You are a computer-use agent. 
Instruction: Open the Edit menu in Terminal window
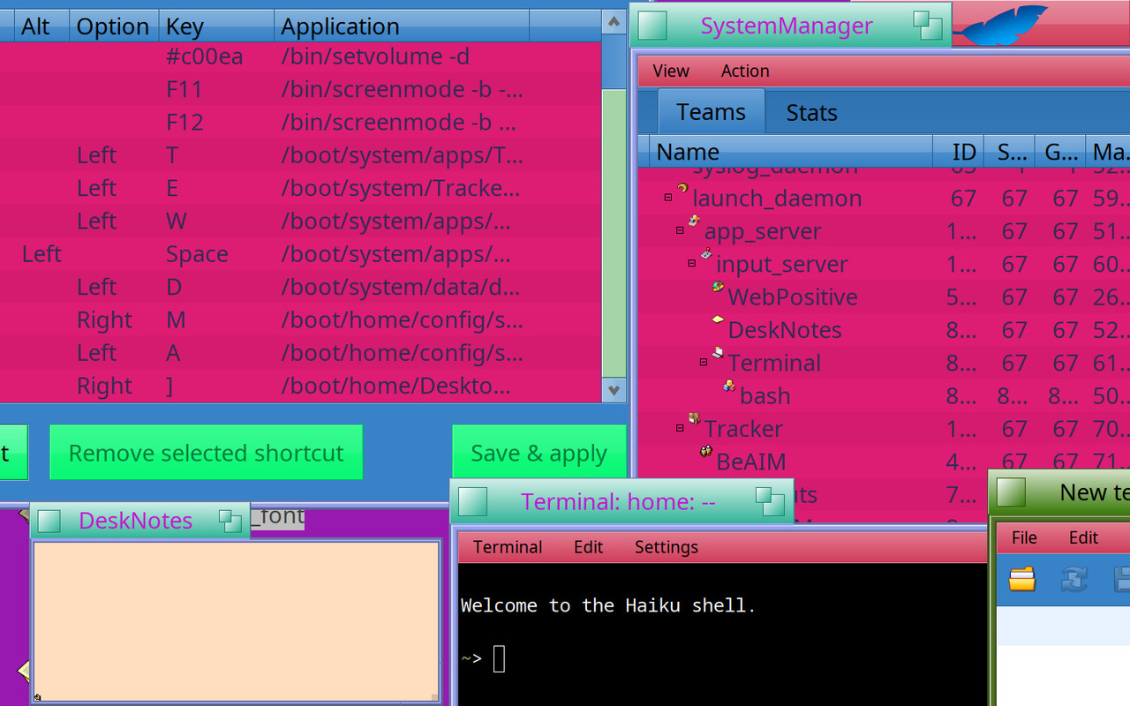click(588, 547)
